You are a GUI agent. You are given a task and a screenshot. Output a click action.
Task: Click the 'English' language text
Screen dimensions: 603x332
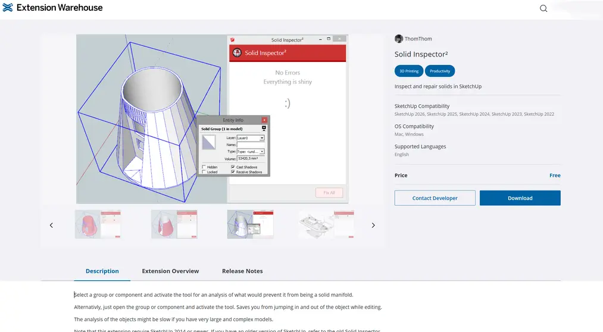pyautogui.click(x=401, y=155)
